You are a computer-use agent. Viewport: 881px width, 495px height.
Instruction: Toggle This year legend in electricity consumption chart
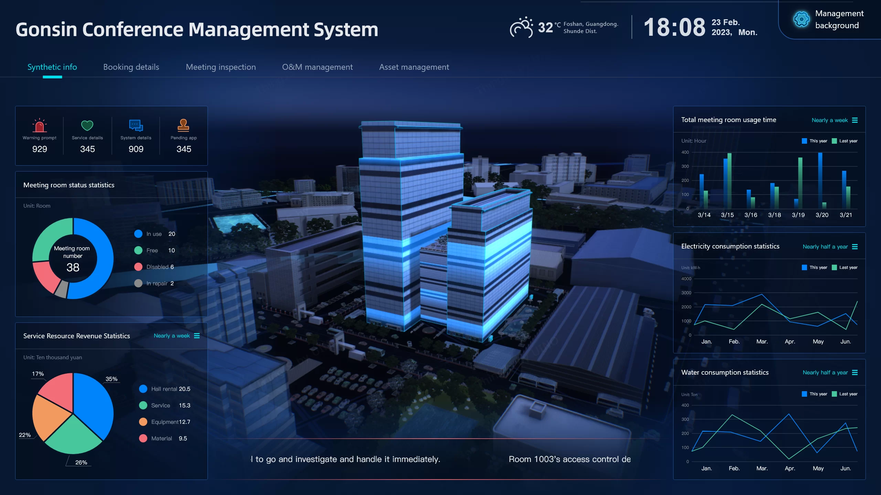coord(815,267)
